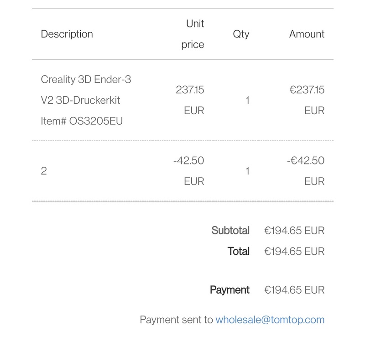The width and height of the screenshot is (365, 343).
Task: Click the Description column header
Action: [67, 34]
